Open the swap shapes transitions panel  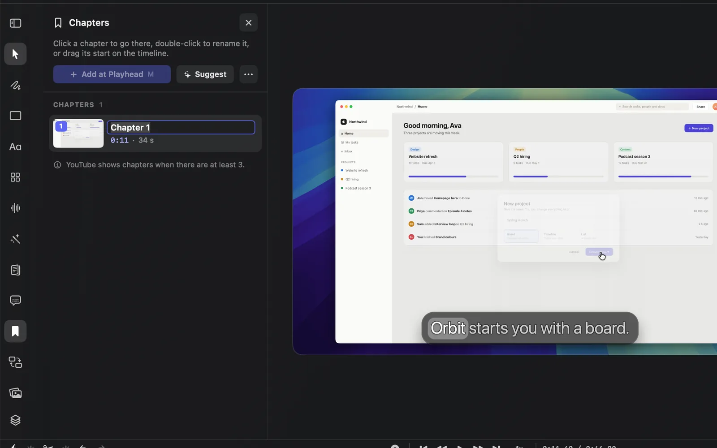click(x=15, y=362)
